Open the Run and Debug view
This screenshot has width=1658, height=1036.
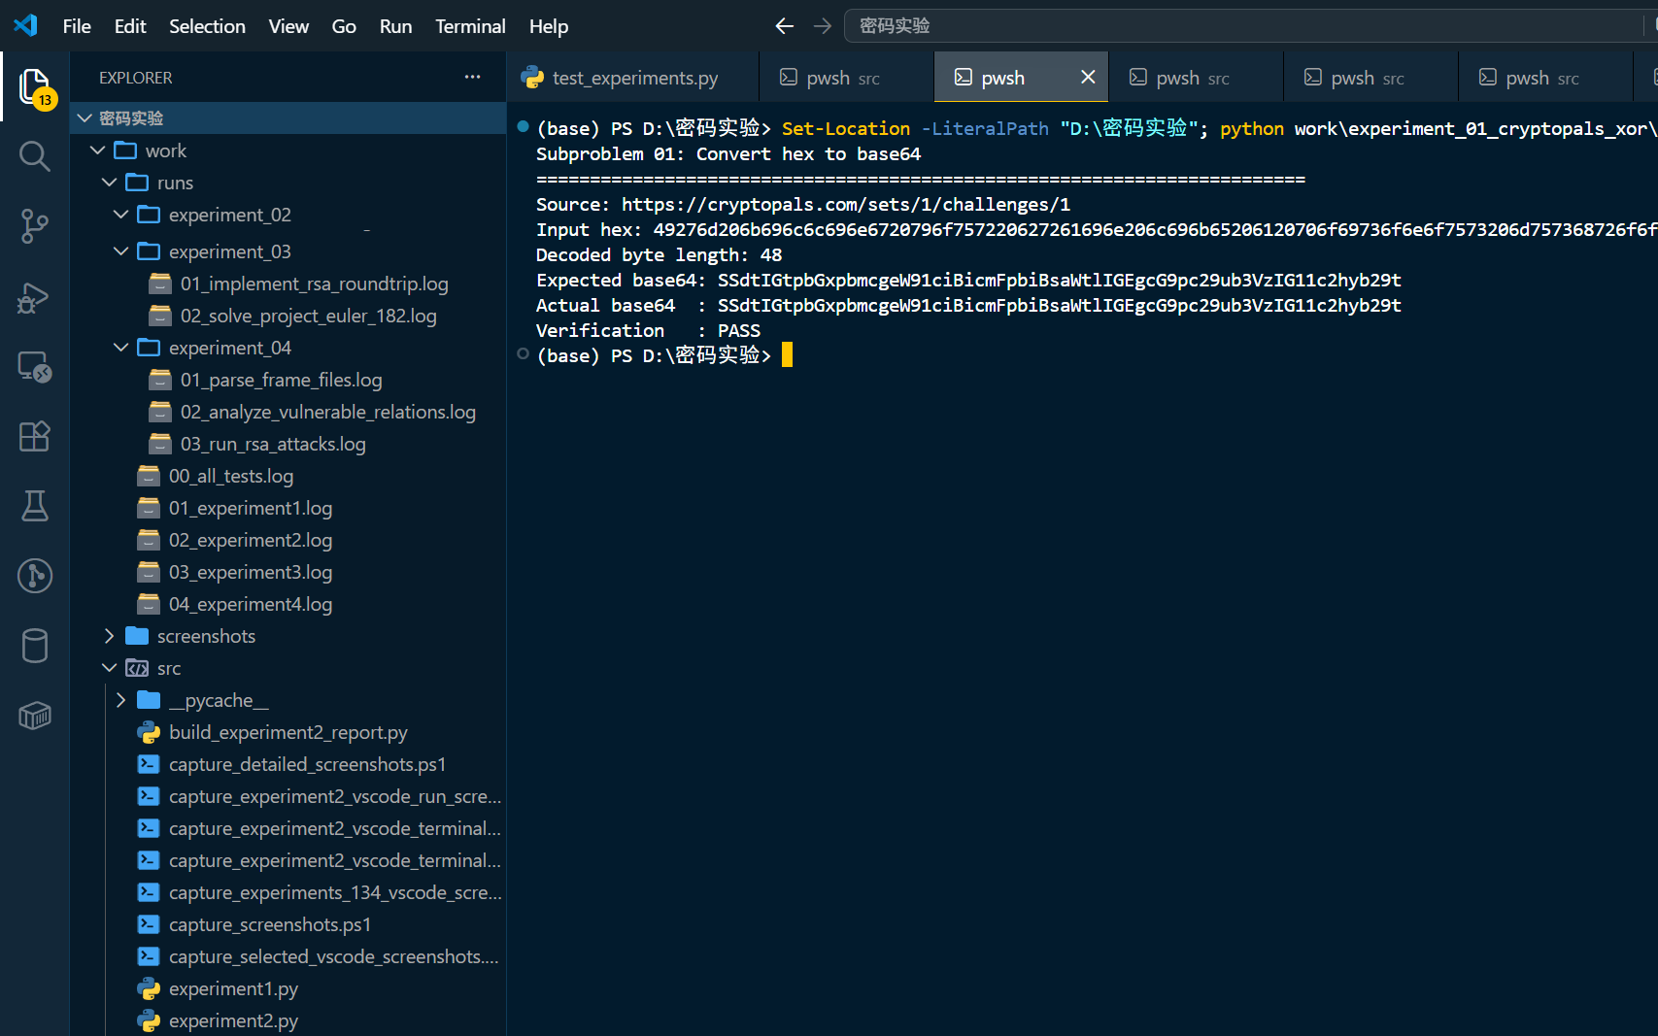35,296
